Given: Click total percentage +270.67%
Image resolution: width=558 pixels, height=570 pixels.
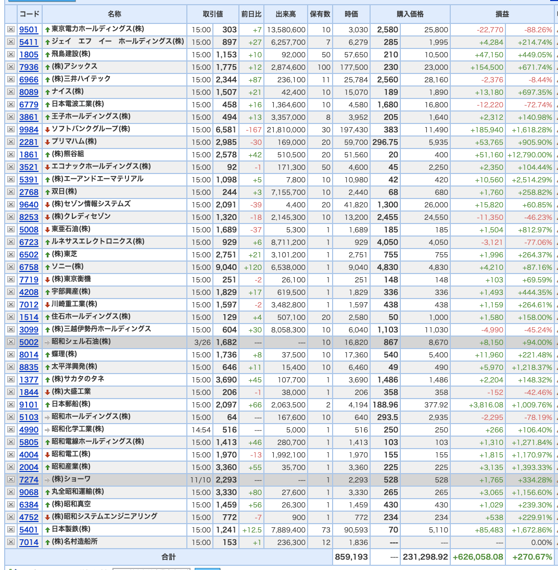Looking at the screenshot, I should 532,557.
